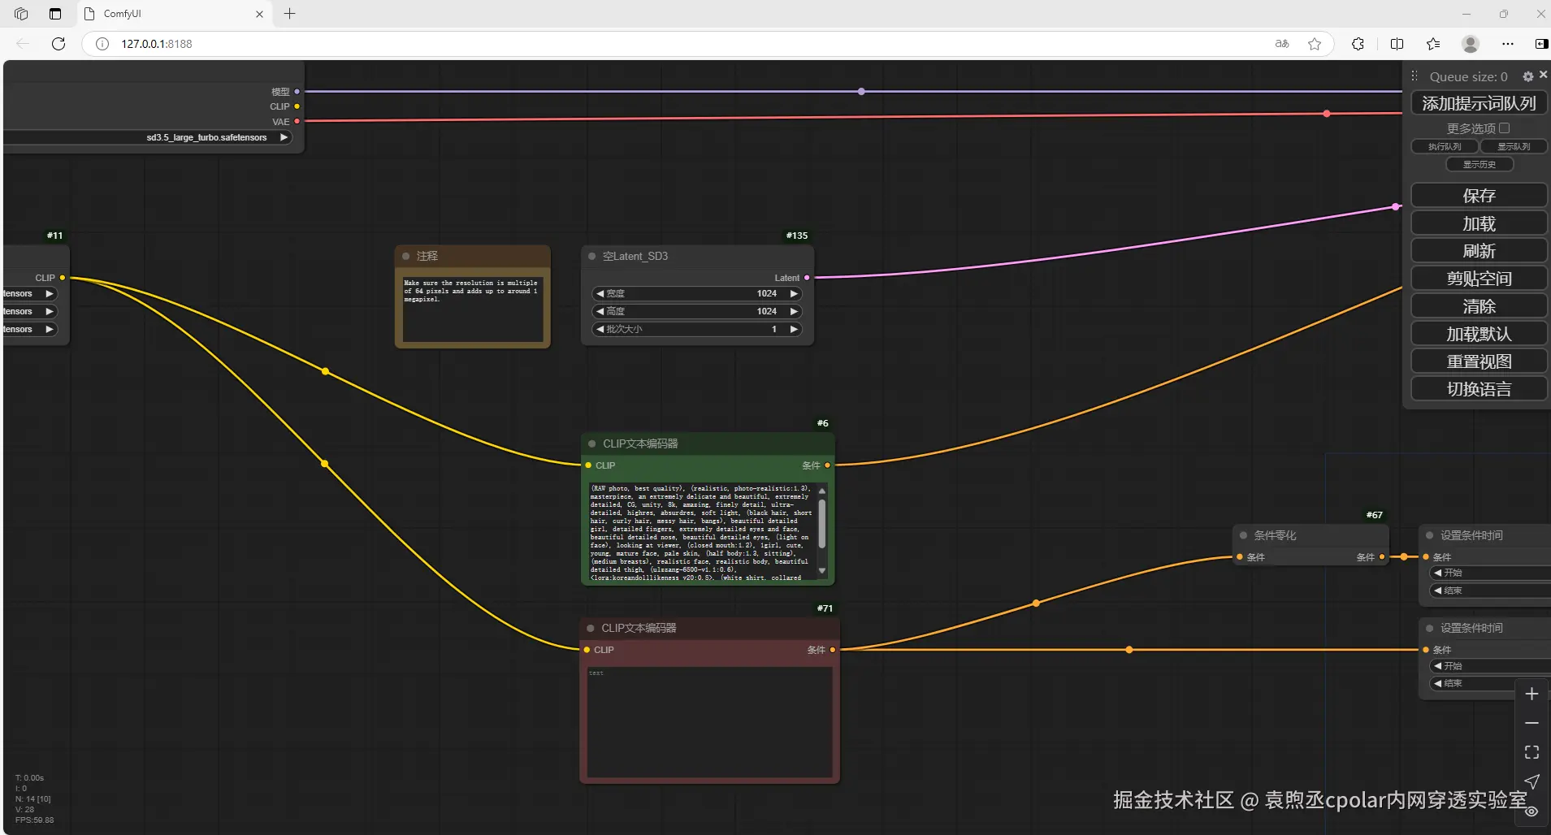Collapse the 条件零化 node

(x=1243, y=535)
